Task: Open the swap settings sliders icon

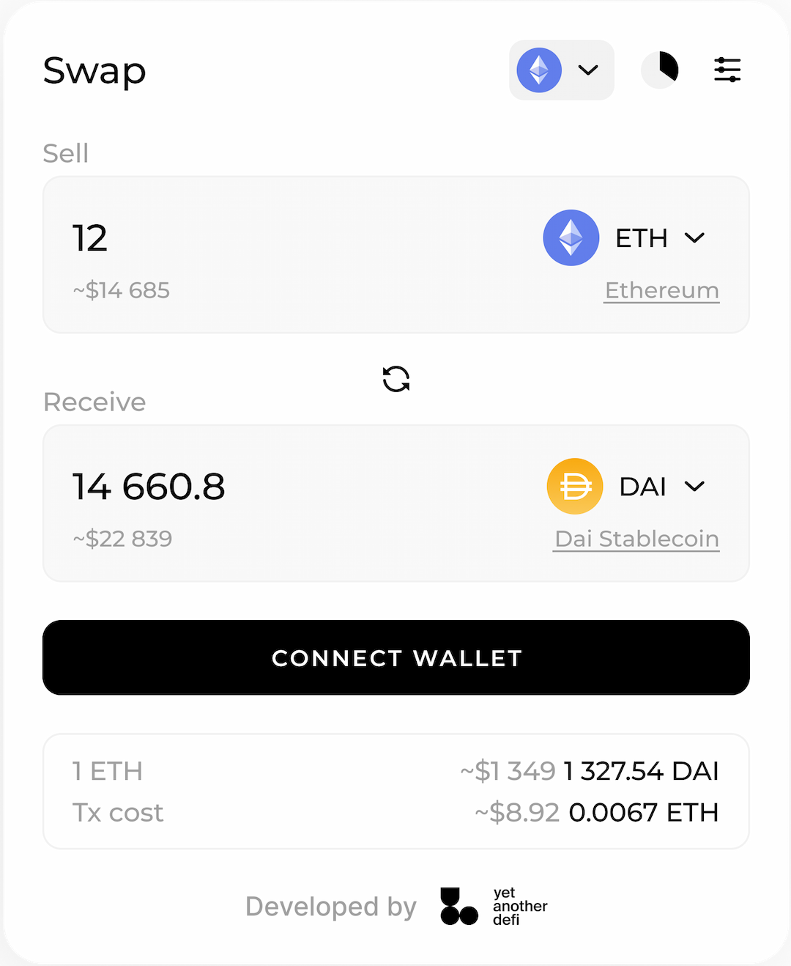Action: pos(727,70)
